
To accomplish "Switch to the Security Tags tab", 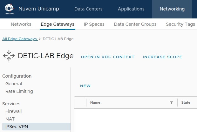I will pyautogui.click(x=180, y=24).
